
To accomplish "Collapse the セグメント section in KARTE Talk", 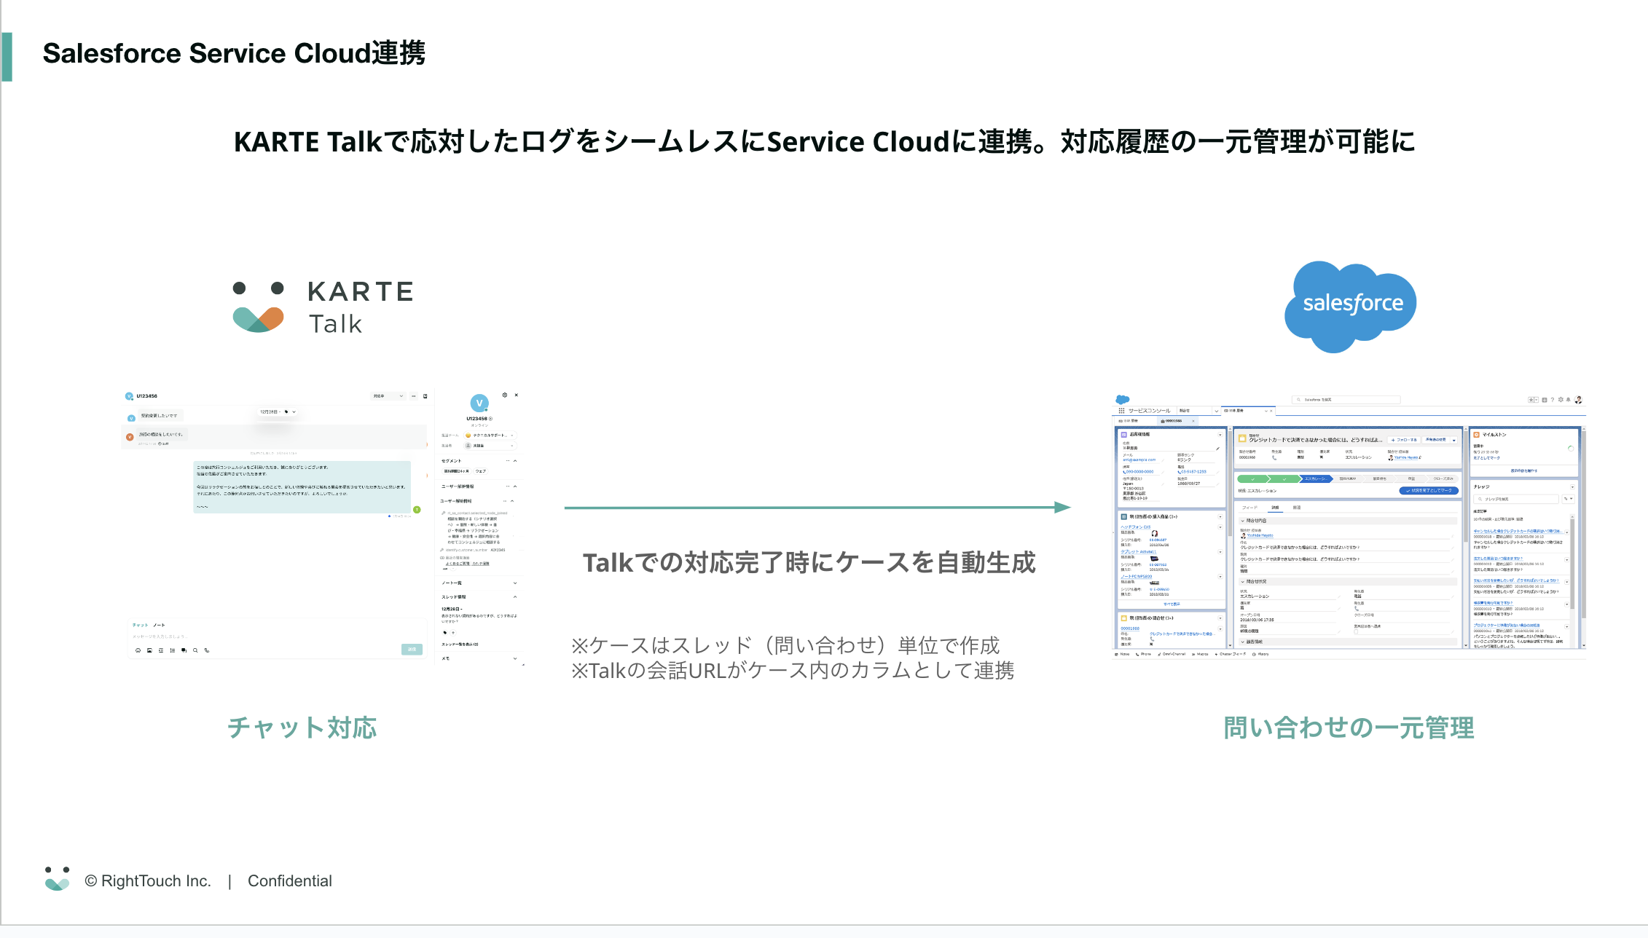I will 515,461.
